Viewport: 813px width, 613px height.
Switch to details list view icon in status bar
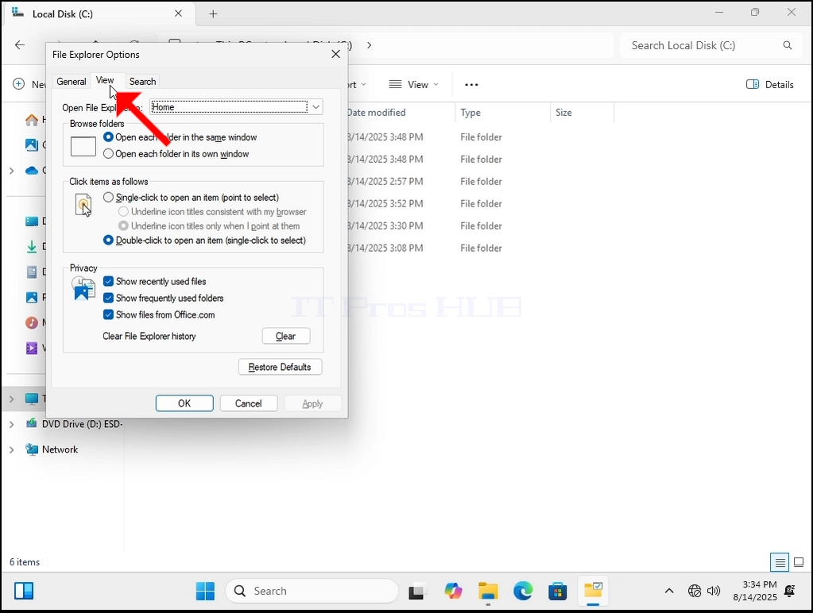coord(780,562)
